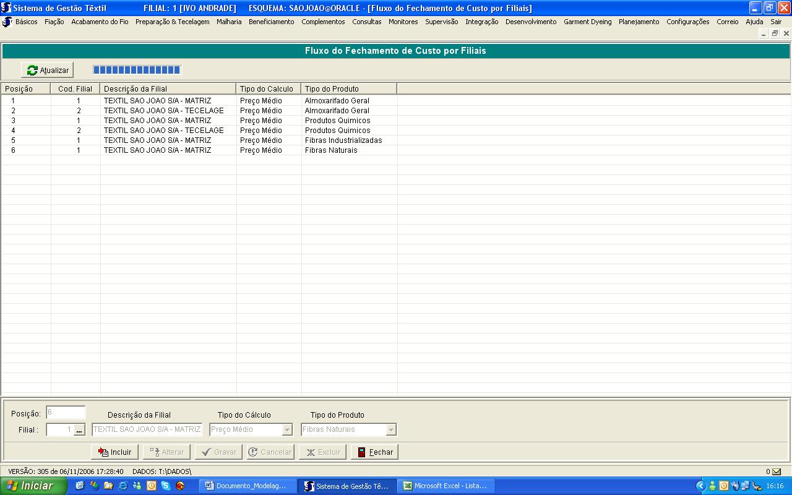
Task: Click the Excluir button
Action: [322, 452]
